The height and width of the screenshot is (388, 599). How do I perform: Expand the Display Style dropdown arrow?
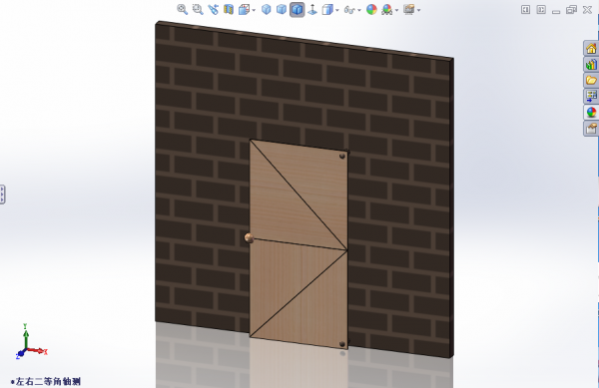pyautogui.click(x=337, y=10)
